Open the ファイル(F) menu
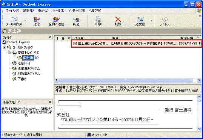The width and height of the screenshot is (203, 139). coord(12,11)
